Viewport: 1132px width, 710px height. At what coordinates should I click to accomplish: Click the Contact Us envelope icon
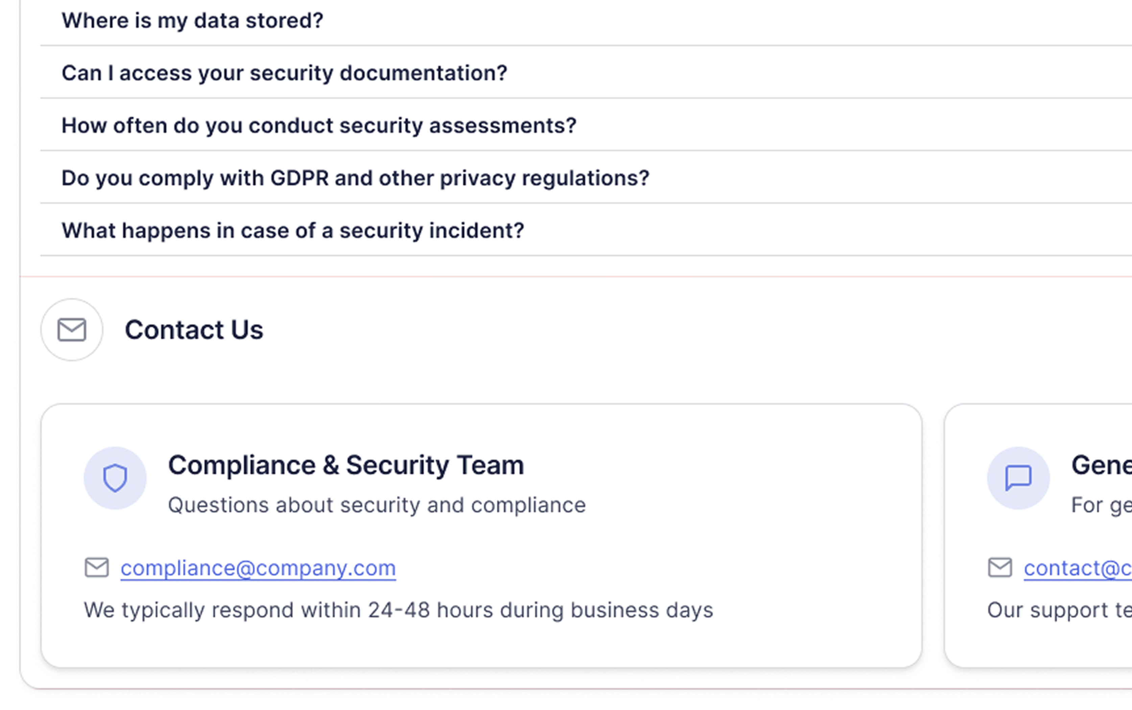71,330
